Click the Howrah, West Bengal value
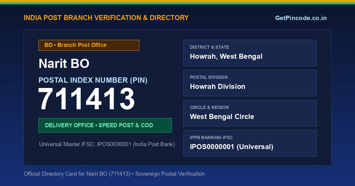Viewport: 355px width, 186px height. (226, 56)
